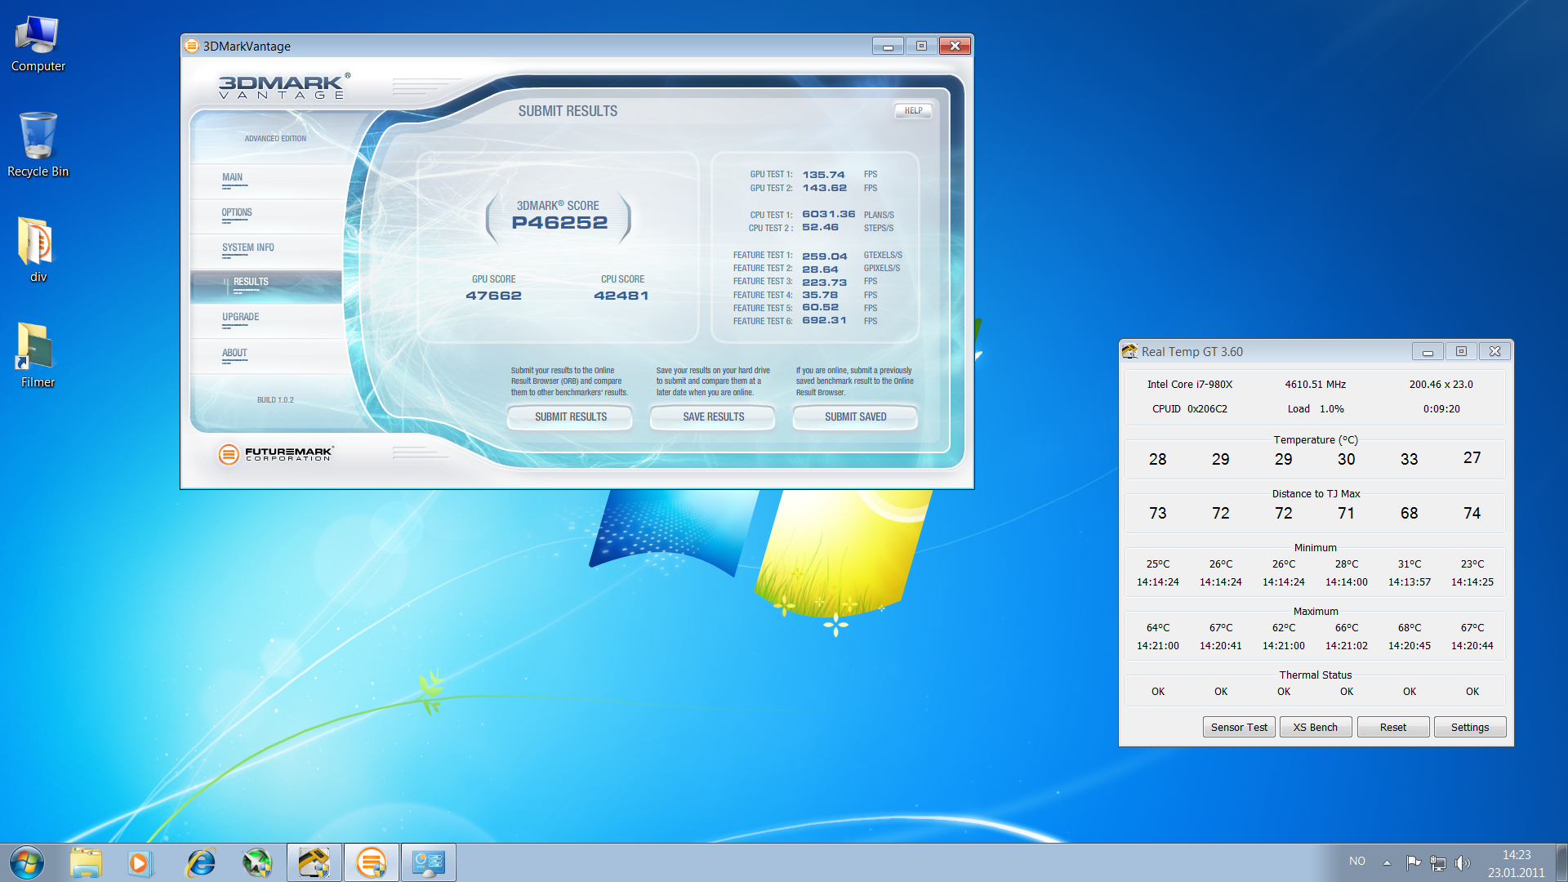The width and height of the screenshot is (1568, 882).
Task: Switch to 3DMark Vantage taskbar button
Action: pyautogui.click(x=372, y=862)
